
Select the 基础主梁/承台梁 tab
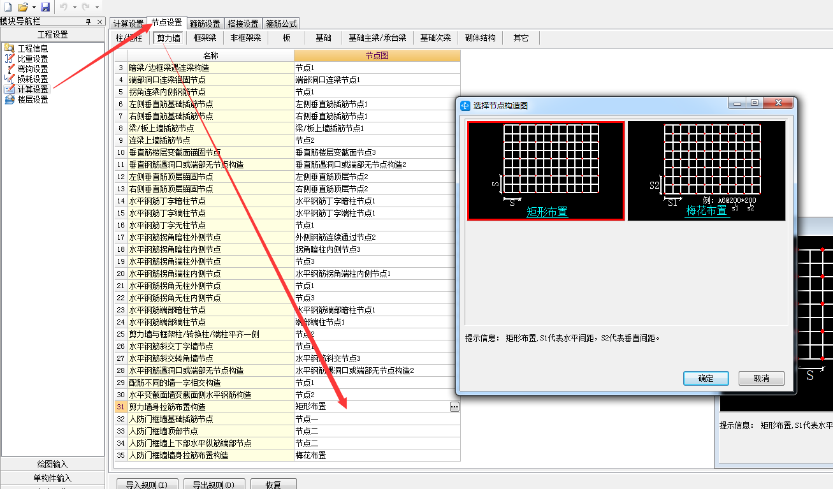click(377, 38)
